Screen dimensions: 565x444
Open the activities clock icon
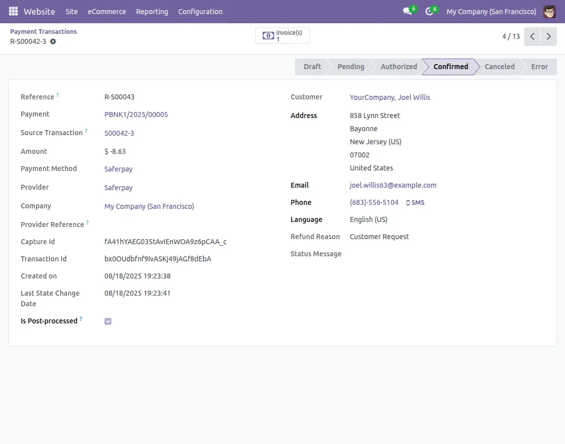429,11
